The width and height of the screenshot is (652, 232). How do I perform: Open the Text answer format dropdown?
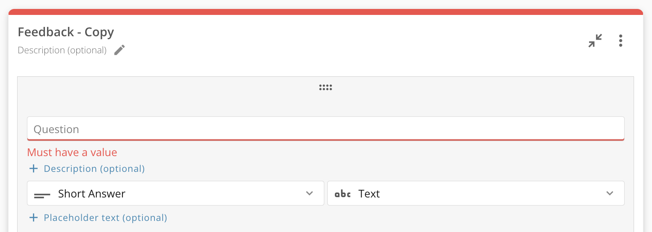(x=475, y=194)
